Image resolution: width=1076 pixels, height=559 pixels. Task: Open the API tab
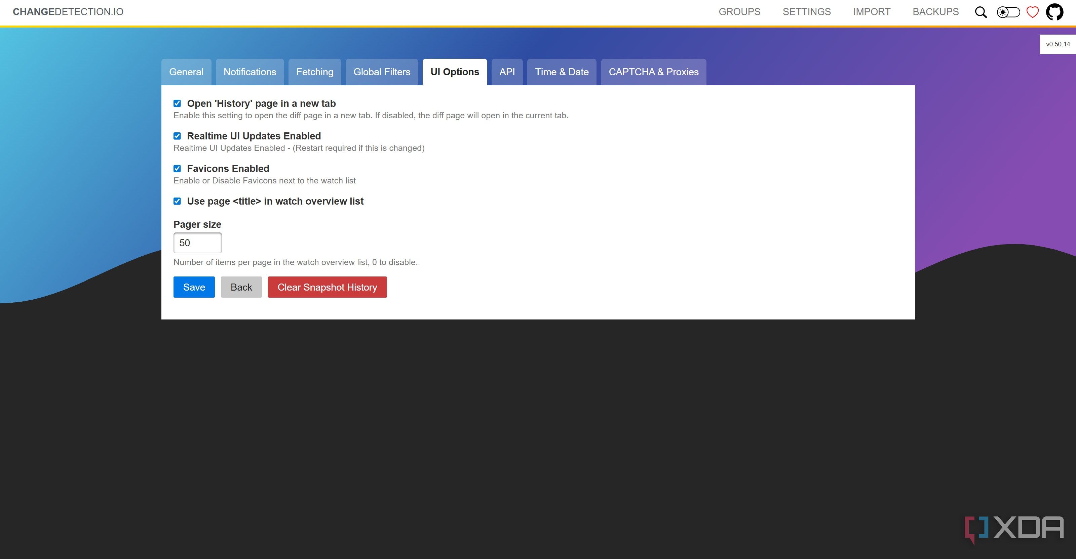[507, 72]
